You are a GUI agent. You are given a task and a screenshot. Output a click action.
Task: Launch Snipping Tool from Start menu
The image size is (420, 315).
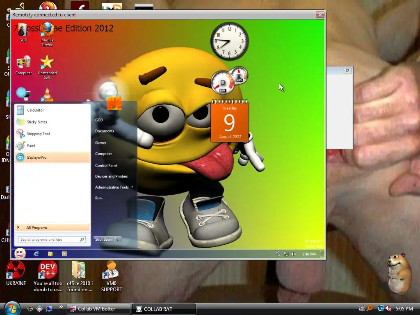(x=52, y=134)
